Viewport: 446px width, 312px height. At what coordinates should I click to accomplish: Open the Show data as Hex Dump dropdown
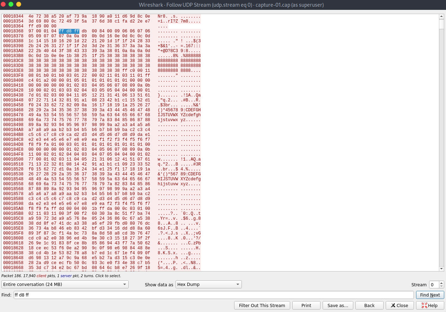coord(208,285)
